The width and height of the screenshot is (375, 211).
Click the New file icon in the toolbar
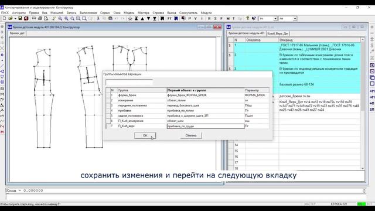coord(4,18)
